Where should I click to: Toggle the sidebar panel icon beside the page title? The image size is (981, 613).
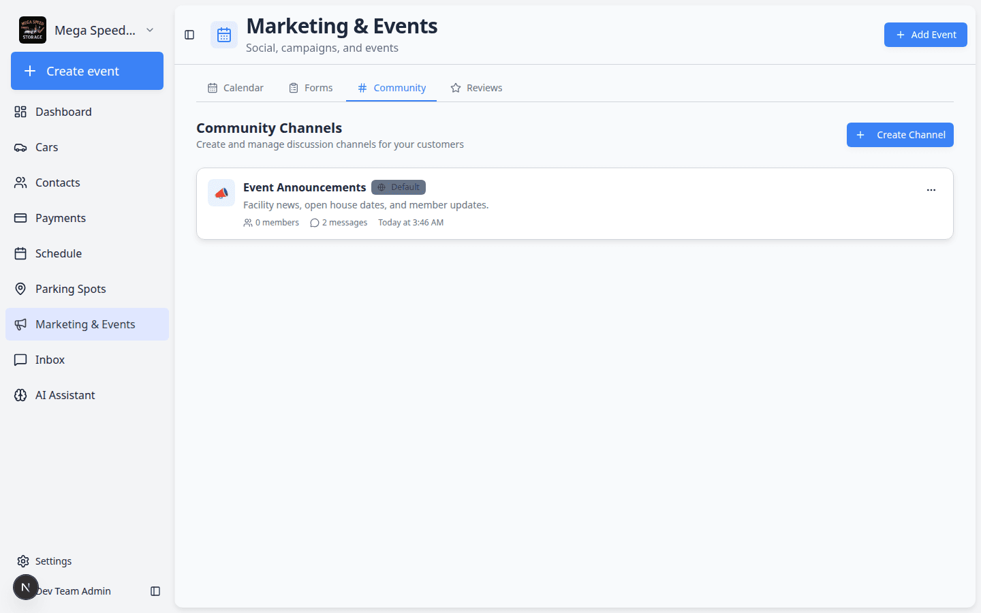pyautogui.click(x=189, y=35)
